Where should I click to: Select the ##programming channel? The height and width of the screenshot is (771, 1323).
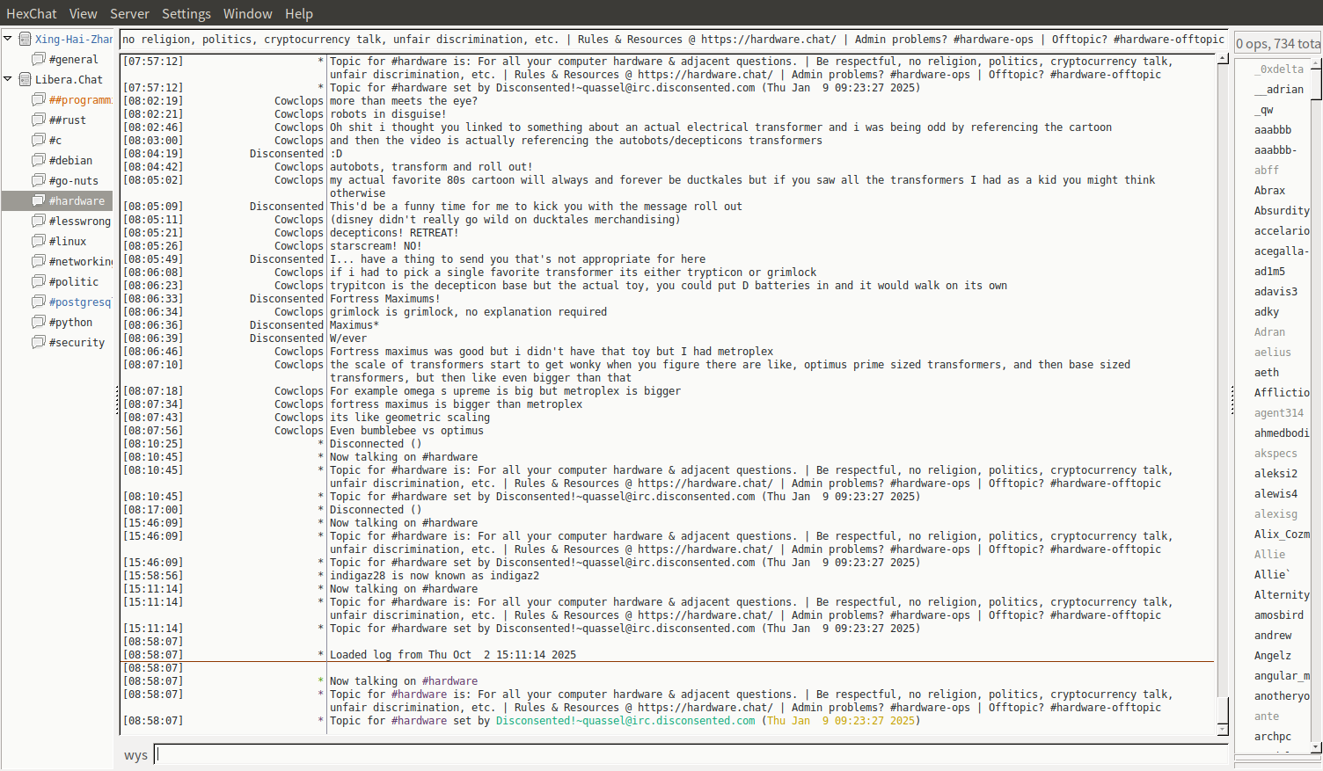[x=80, y=99]
